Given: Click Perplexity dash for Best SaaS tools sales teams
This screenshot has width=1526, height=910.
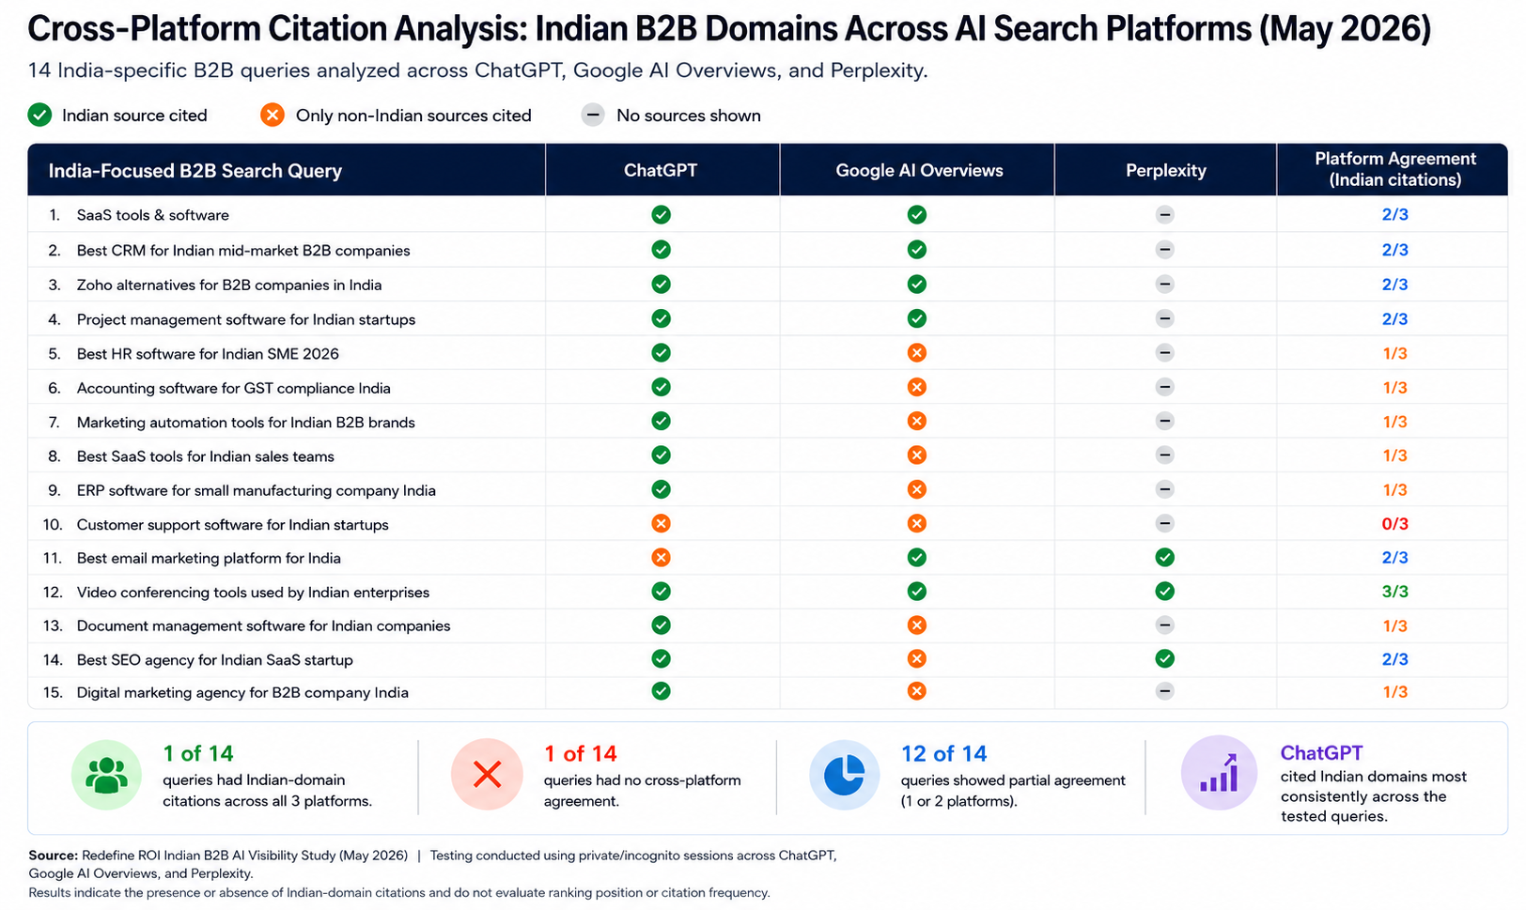Looking at the screenshot, I should tap(1165, 455).
